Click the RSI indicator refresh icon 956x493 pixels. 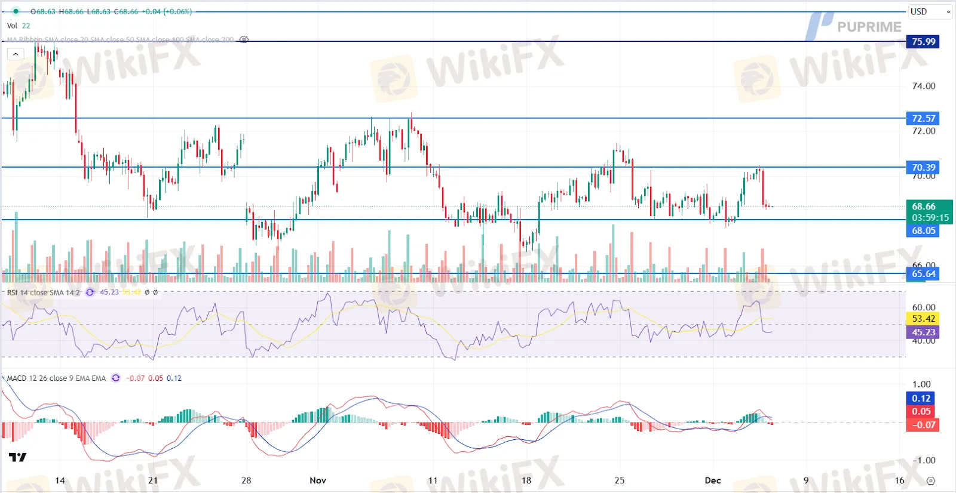[90, 292]
